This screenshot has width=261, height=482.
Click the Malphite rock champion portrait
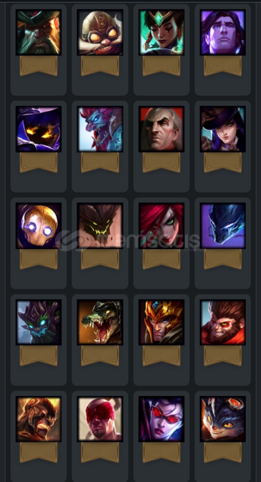(100, 226)
